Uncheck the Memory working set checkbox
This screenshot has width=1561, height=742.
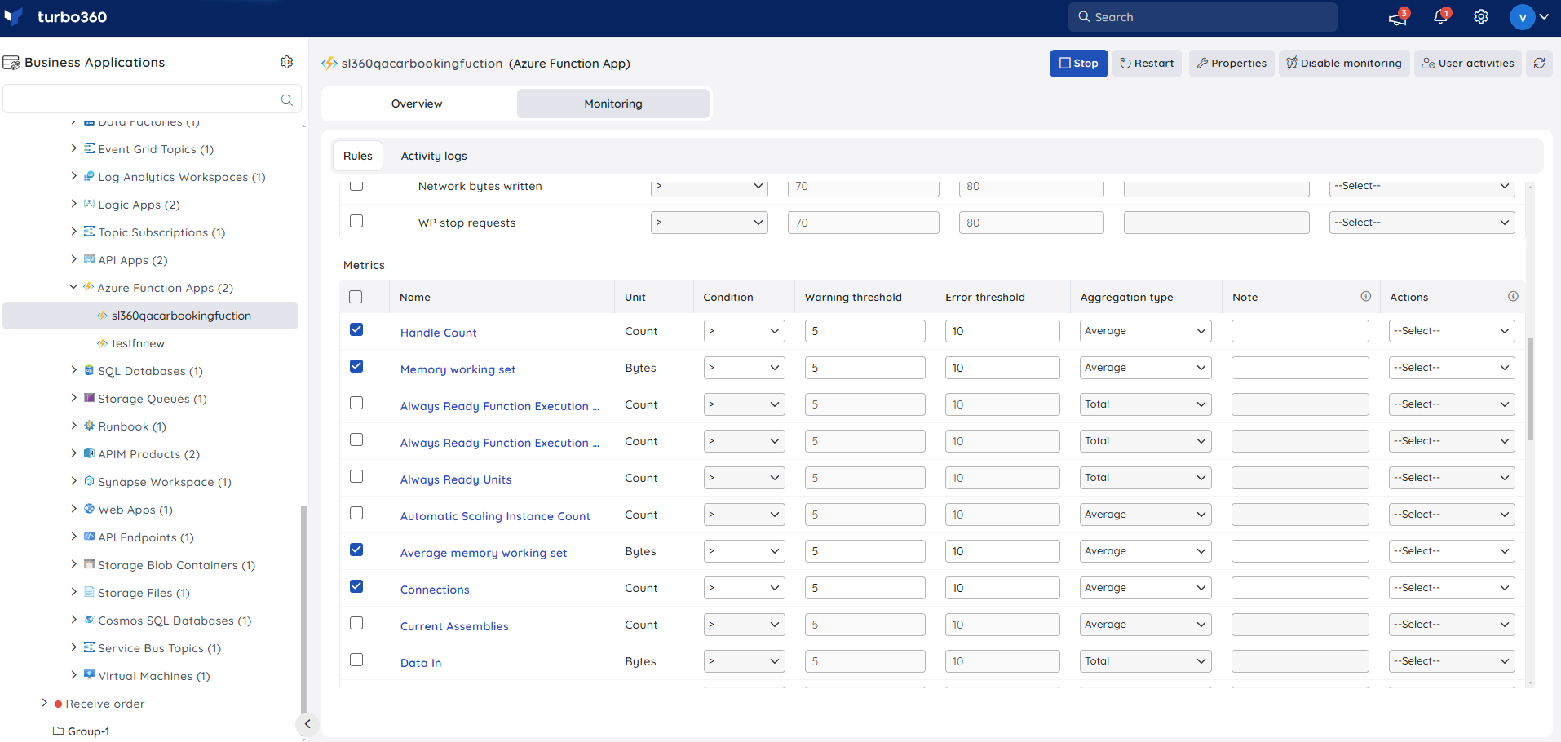coord(356,366)
